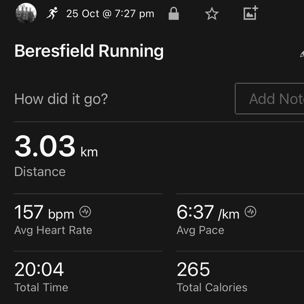Select the 20:04 total time value
This screenshot has height=304, width=304.
(x=39, y=269)
